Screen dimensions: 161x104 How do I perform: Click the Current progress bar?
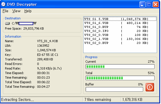tap(120, 67)
